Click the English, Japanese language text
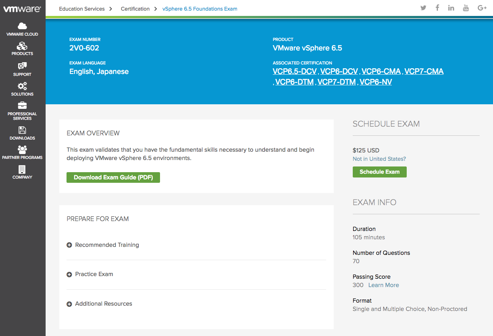The image size is (493, 336). pyautogui.click(x=99, y=72)
